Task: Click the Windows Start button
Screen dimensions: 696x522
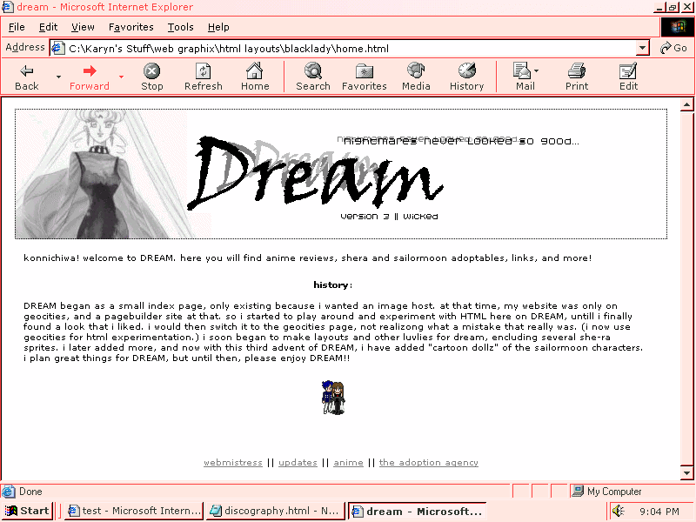Action: pyautogui.click(x=26, y=511)
